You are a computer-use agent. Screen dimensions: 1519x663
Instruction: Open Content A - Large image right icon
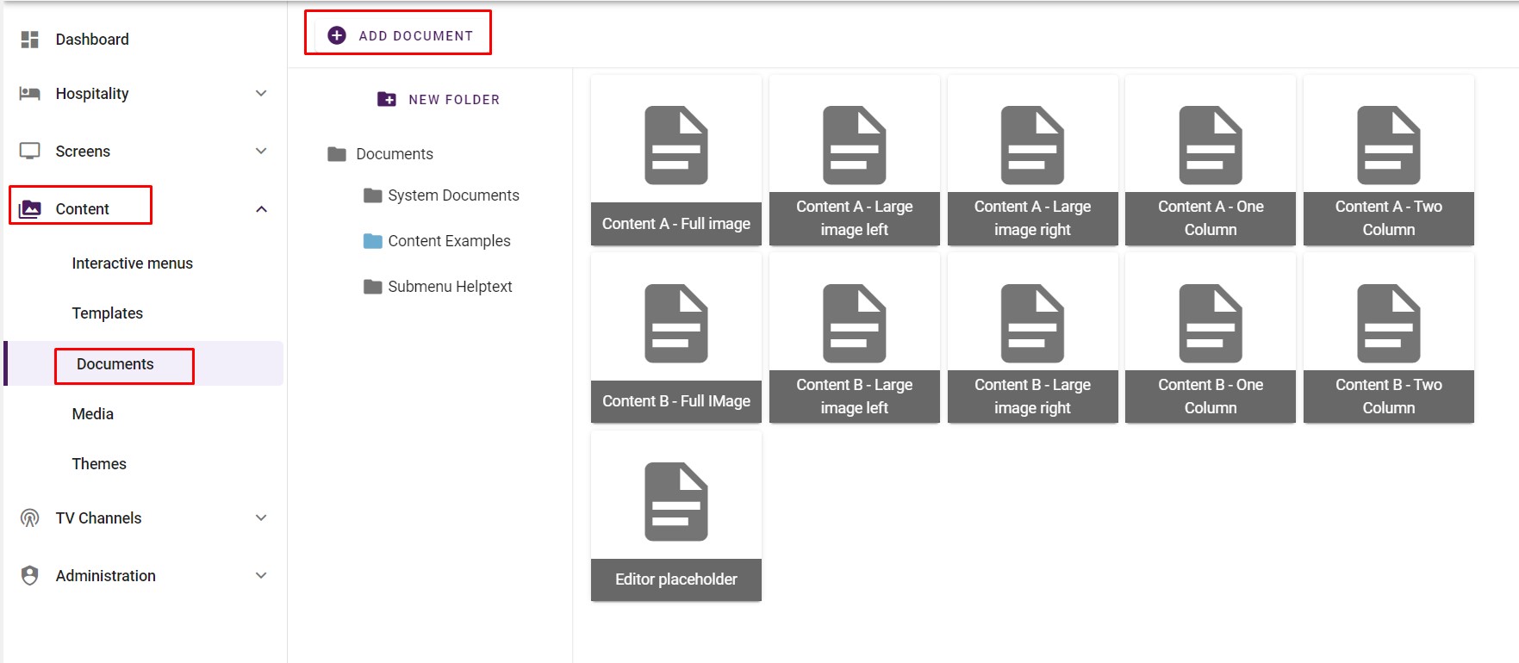(1032, 146)
